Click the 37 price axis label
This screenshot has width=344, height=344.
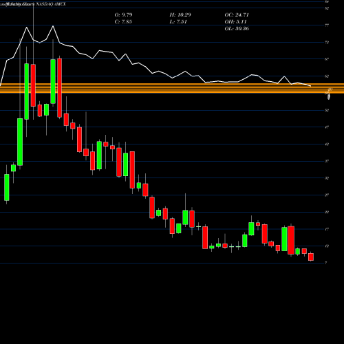(327, 161)
